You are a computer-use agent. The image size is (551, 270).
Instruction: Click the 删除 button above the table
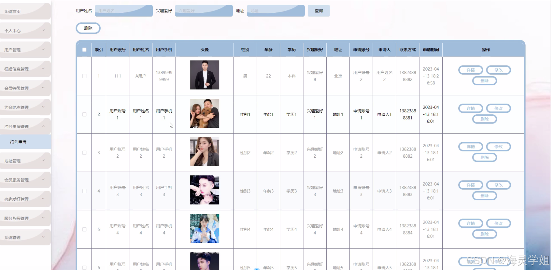coord(88,28)
